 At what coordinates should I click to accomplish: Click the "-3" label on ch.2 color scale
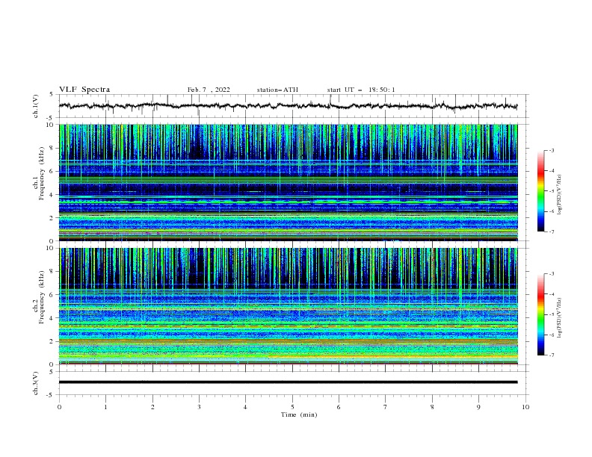coord(551,274)
